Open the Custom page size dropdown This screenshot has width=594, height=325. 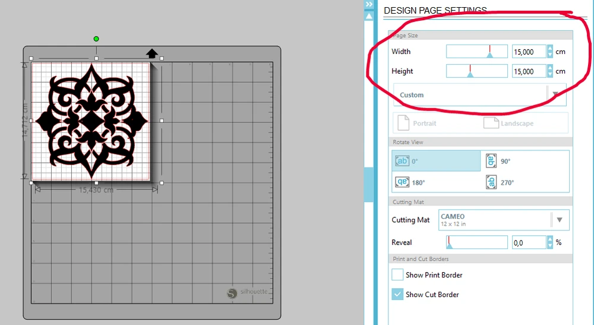(x=479, y=94)
